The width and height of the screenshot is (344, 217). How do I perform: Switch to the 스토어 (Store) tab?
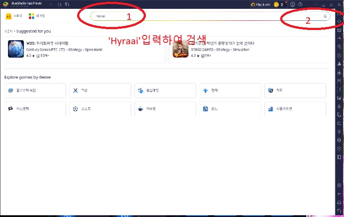pos(14,16)
